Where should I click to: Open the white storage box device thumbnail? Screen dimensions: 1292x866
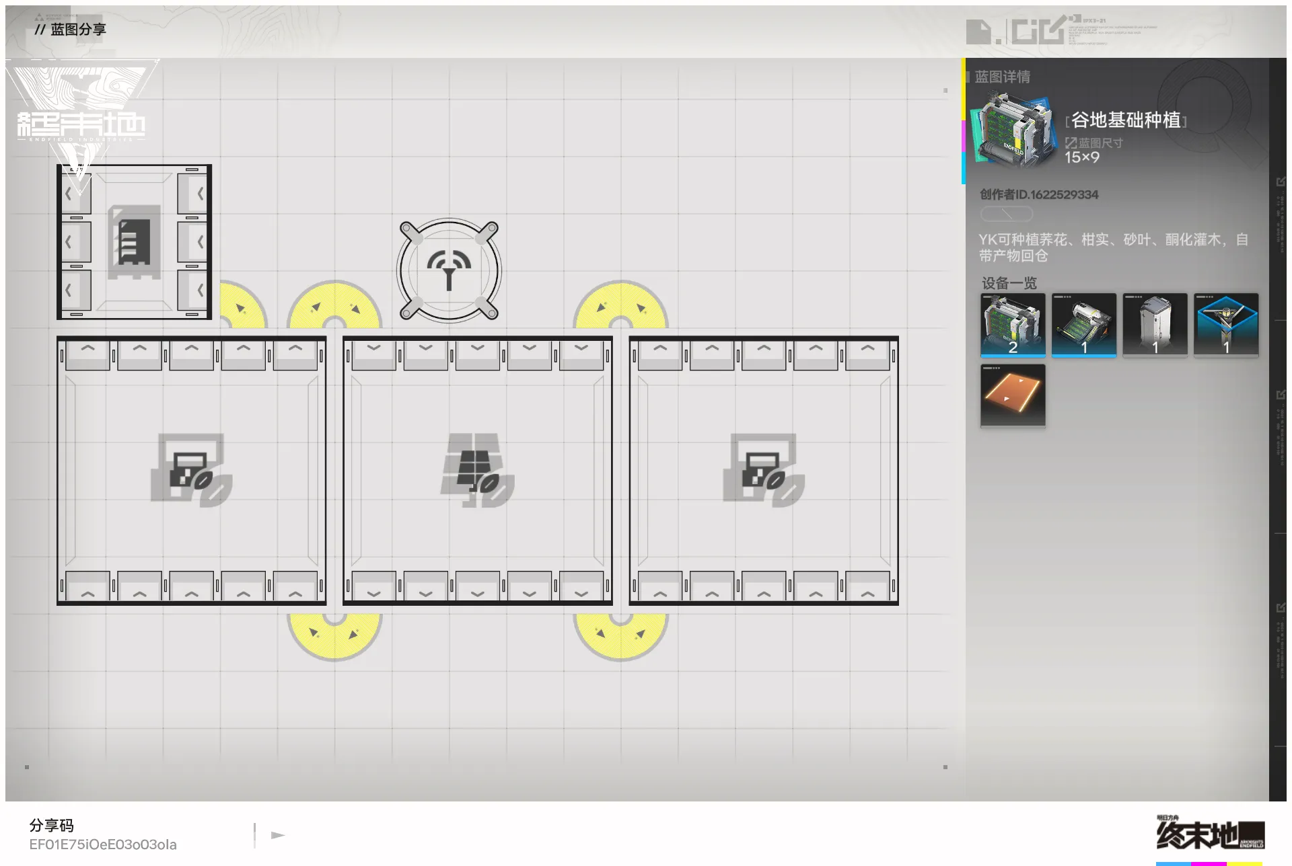[1155, 325]
